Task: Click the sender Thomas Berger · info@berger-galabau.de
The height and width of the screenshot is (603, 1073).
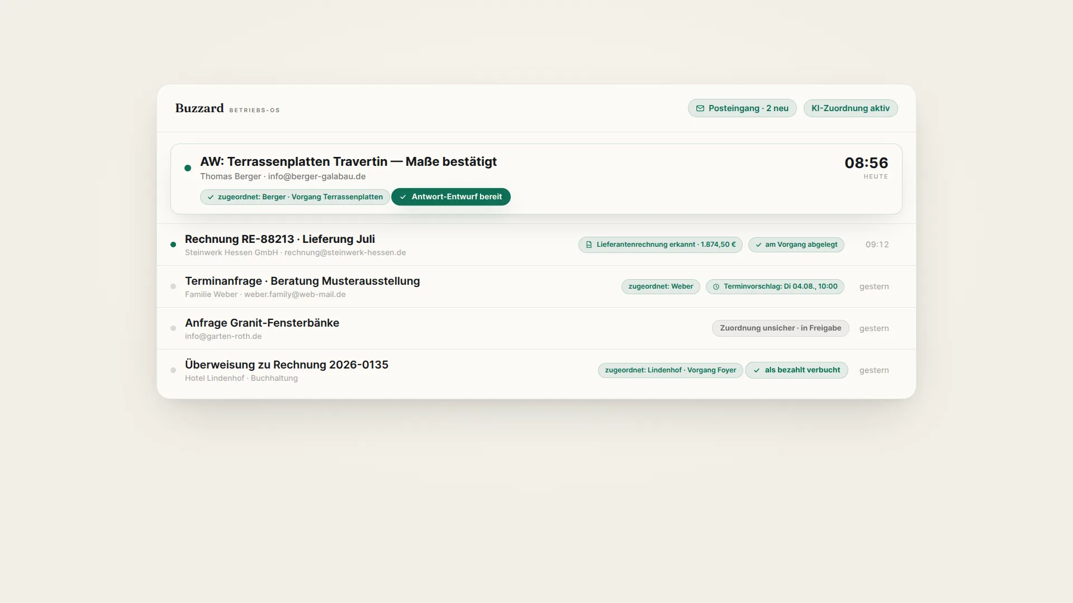Action: 283,176
